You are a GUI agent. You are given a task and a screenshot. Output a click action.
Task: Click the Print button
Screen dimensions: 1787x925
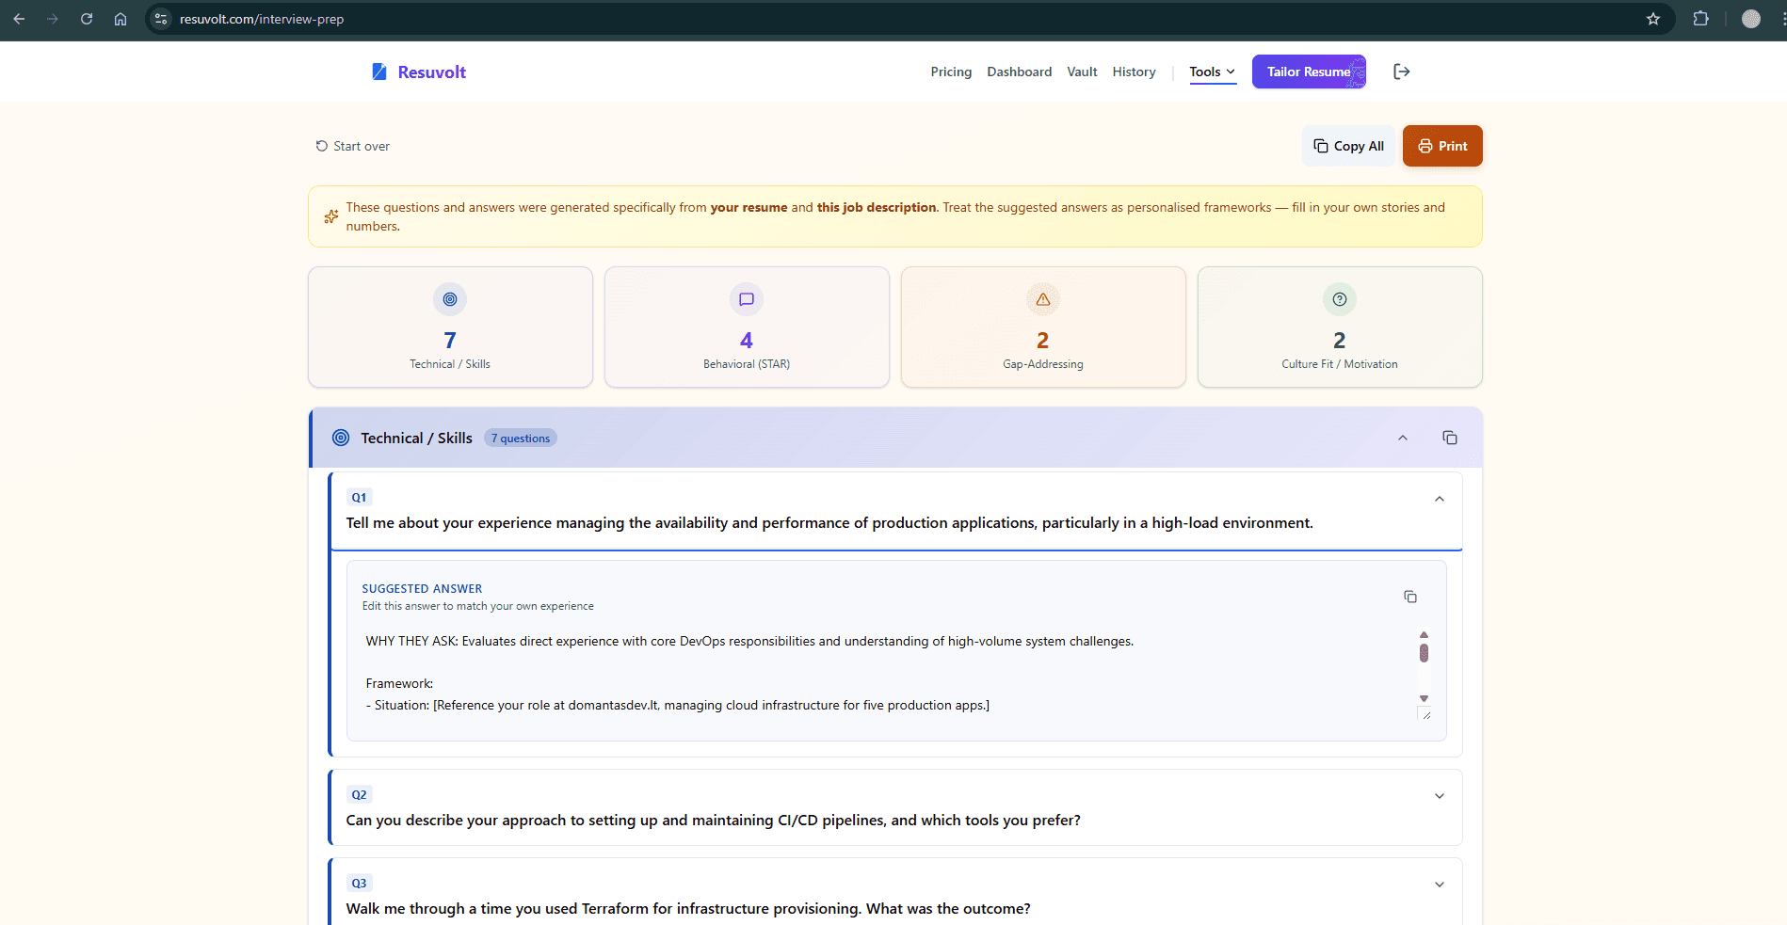click(1441, 145)
